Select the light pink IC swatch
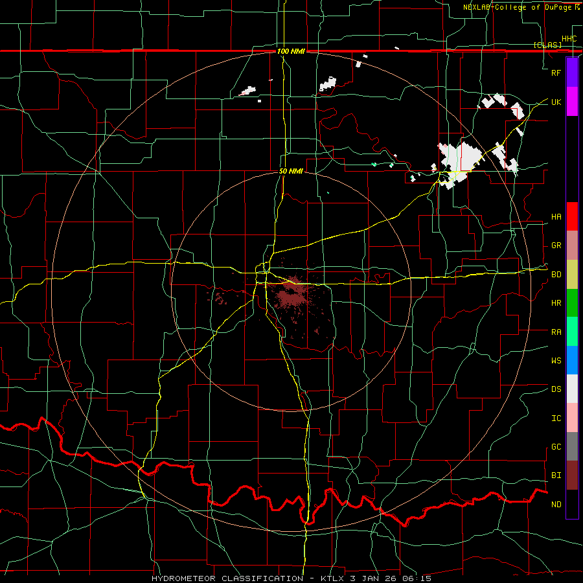This screenshot has height=583, width=583. (x=572, y=418)
